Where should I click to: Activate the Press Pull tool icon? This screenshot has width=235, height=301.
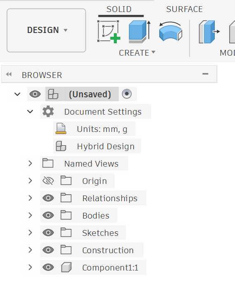point(209,32)
